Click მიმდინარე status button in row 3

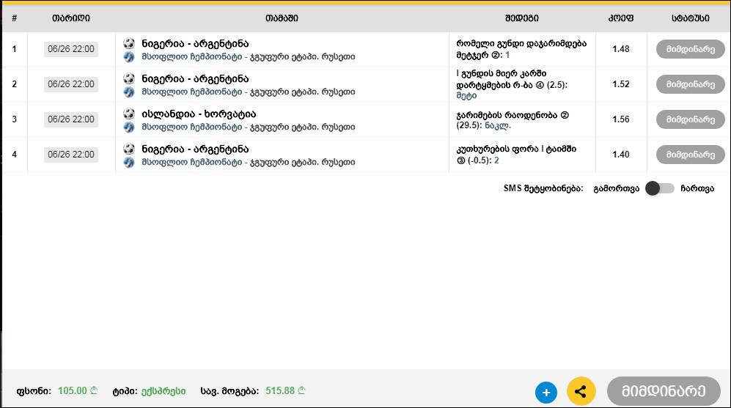(x=691, y=119)
